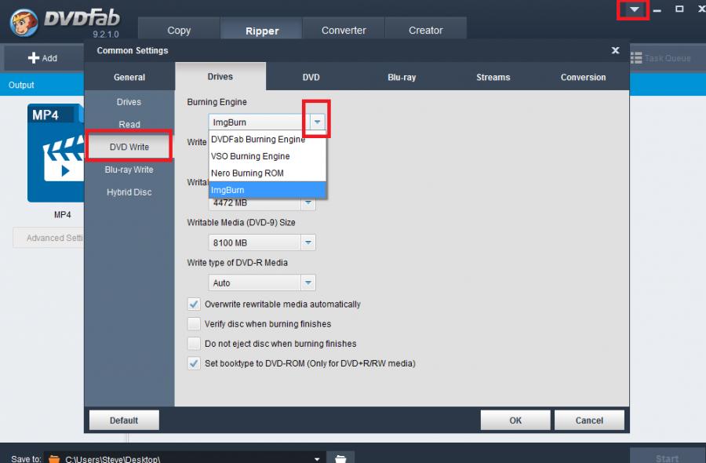
Task: Open the Blu-ray settings tab
Action: tap(402, 77)
